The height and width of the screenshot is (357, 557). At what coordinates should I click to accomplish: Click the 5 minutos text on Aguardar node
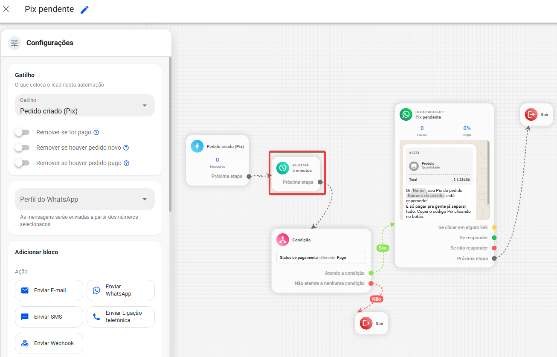click(302, 171)
